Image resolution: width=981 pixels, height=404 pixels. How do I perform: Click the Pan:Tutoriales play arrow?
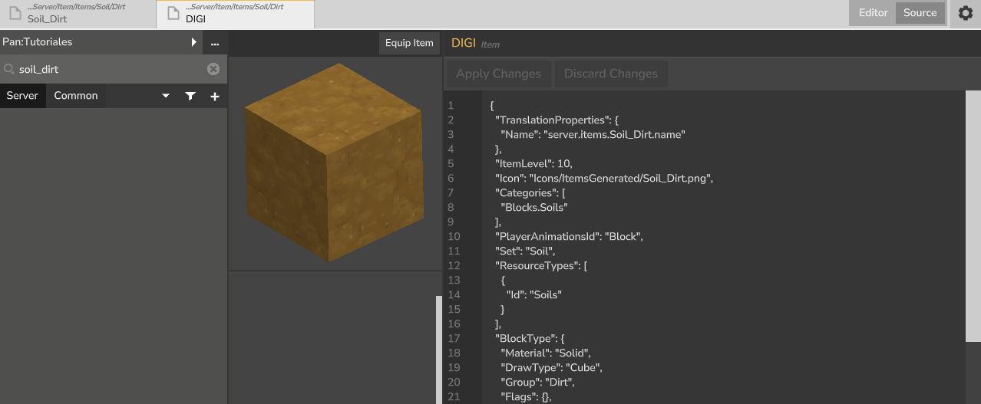coord(194,42)
